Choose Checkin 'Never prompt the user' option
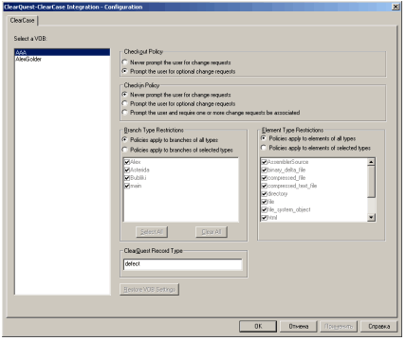Image resolution: width=406 pixels, height=341 pixels. click(x=125, y=95)
